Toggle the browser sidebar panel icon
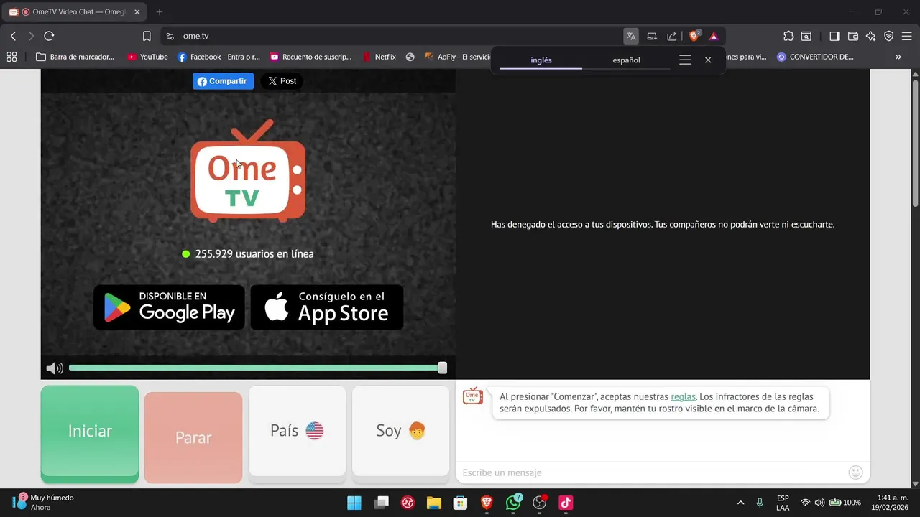This screenshot has width=920, height=517. pyautogui.click(x=834, y=36)
